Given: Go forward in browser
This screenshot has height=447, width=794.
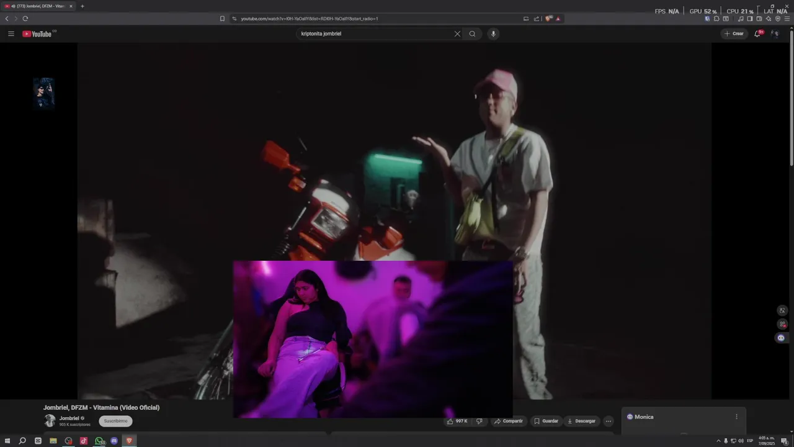Looking at the screenshot, I should [x=16, y=19].
